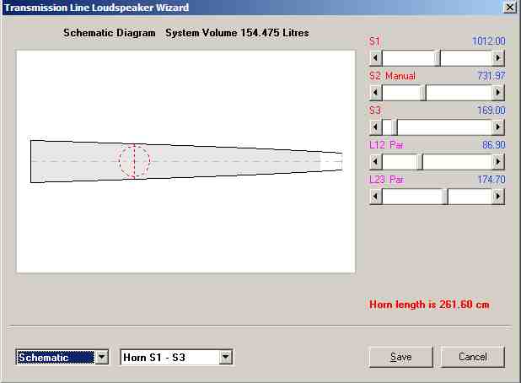Click the S1 value 1012.00
The width and height of the screenshot is (521, 383).
(489, 40)
